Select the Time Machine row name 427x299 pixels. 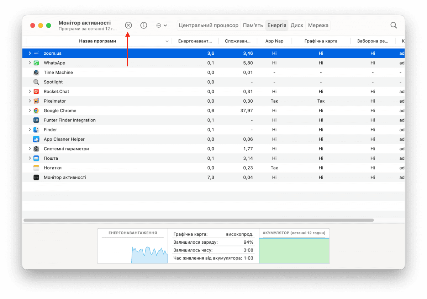click(x=58, y=72)
